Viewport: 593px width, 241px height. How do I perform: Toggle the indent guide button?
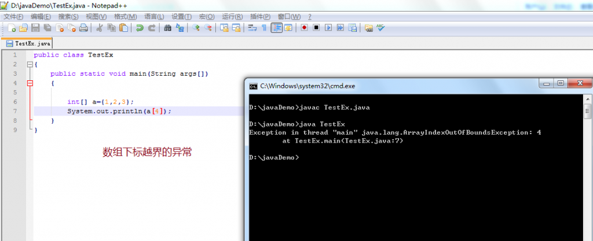pyautogui.click(x=277, y=28)
